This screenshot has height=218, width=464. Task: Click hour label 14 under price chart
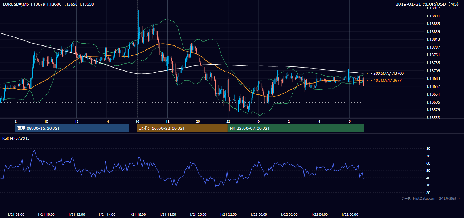(x=107, y=121)
